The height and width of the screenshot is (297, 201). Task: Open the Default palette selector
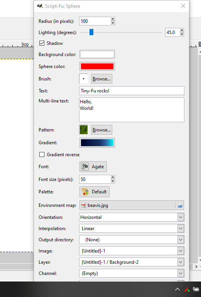94,192
